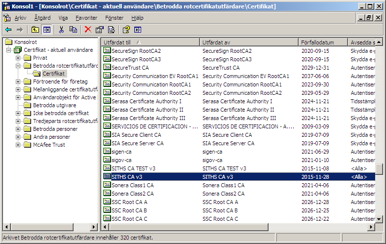This screenshot has height=244, width=386.
Task: Sort by Avsedda column header
Action: [362, 42]
